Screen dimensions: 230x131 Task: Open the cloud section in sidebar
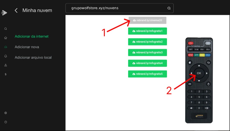tap(6, 47)
